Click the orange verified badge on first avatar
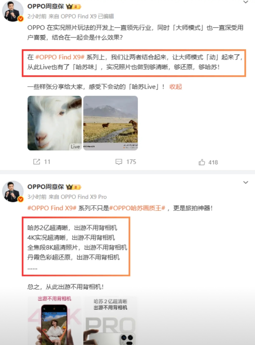 point(21,19)
